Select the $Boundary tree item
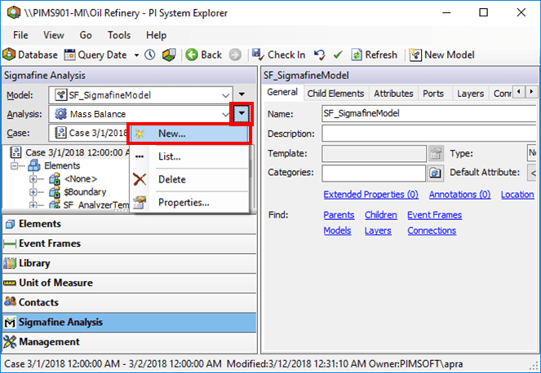 (x=85, y=192)
